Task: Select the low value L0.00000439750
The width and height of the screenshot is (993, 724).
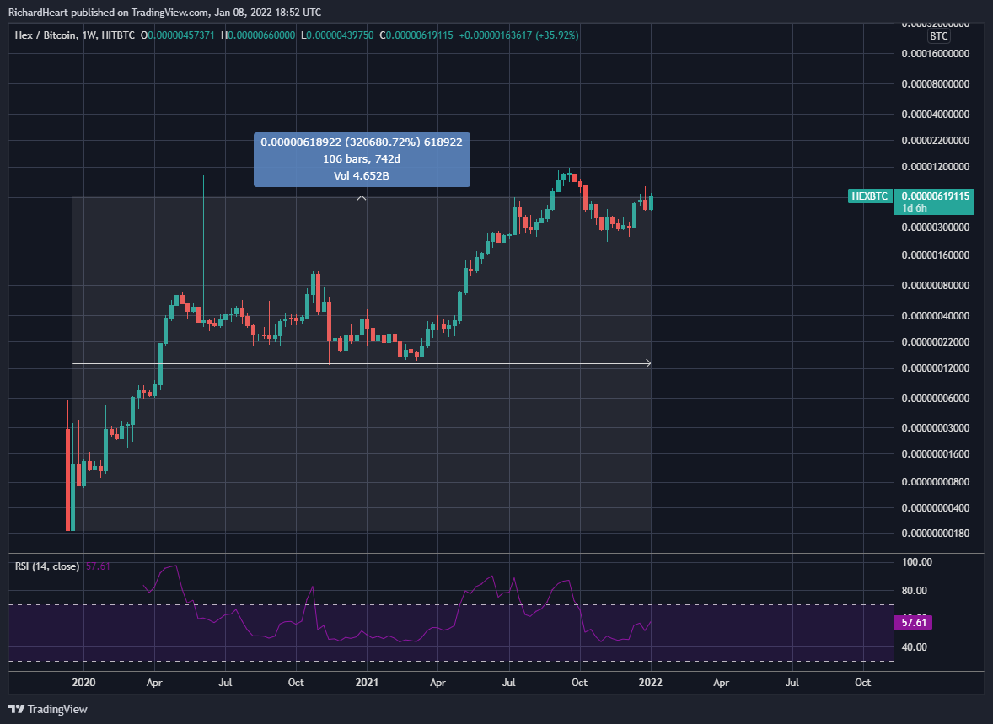Action: 337,35
